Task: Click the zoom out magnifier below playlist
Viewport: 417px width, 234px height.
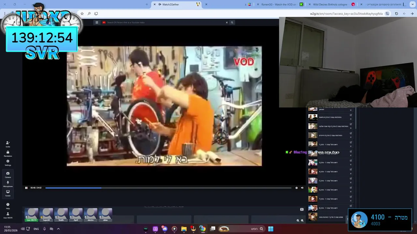Action: click(x=302, y=220)
